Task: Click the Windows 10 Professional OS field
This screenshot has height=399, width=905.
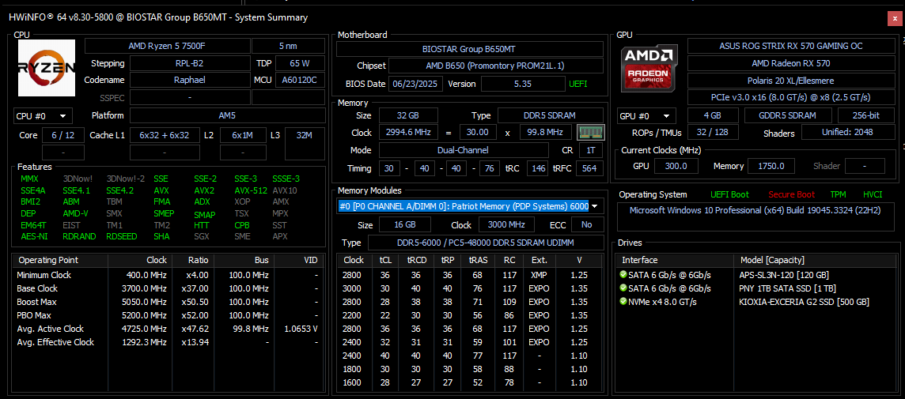Action: 755,216
